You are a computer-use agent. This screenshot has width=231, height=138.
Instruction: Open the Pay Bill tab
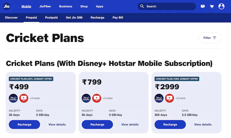(x=118, y=18)
